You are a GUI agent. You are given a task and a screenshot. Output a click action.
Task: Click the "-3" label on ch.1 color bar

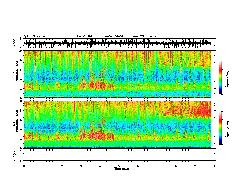point(224,61)
